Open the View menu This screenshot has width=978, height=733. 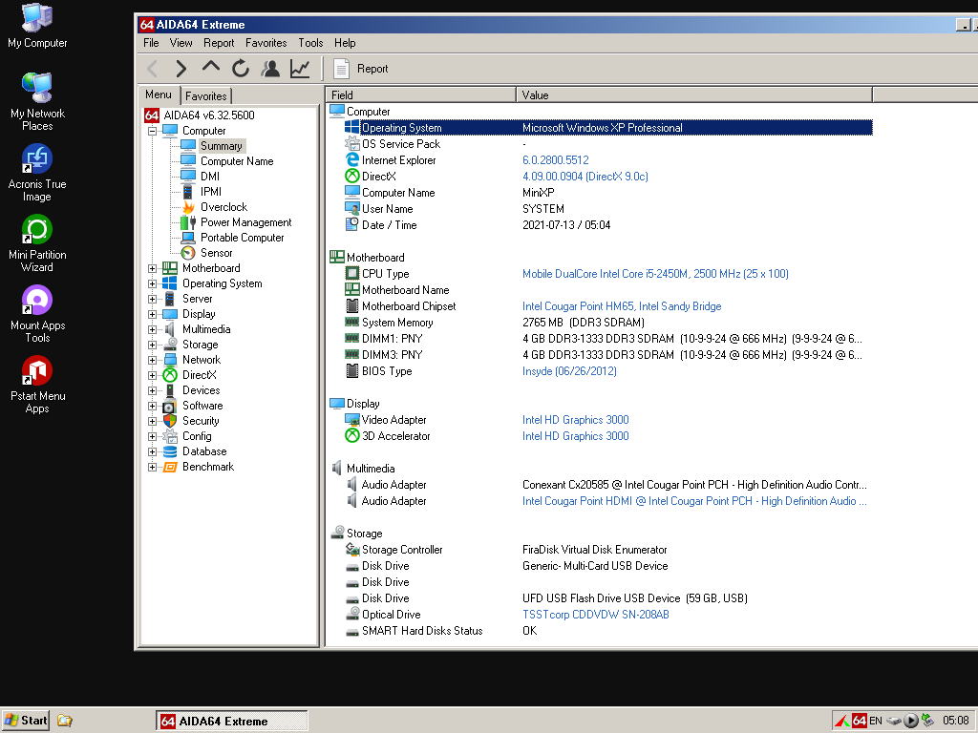click(181, 43)
